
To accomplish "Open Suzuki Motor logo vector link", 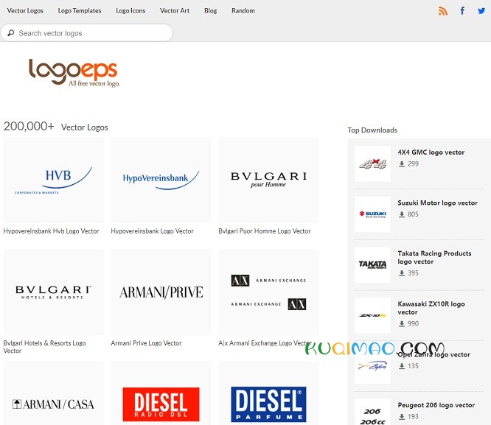I will 437,203.
